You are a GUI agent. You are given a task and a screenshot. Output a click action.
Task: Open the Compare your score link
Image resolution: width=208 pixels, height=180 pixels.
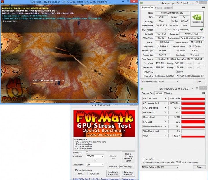pos(110,179)
